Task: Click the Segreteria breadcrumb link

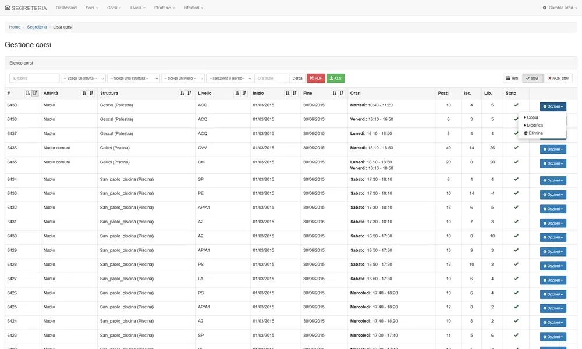Action: tap(37, 27)
